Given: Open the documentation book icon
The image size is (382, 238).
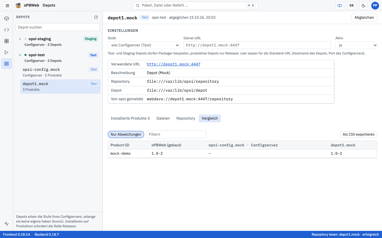Looking at the screenshot, I should click(x=340, y=5).
